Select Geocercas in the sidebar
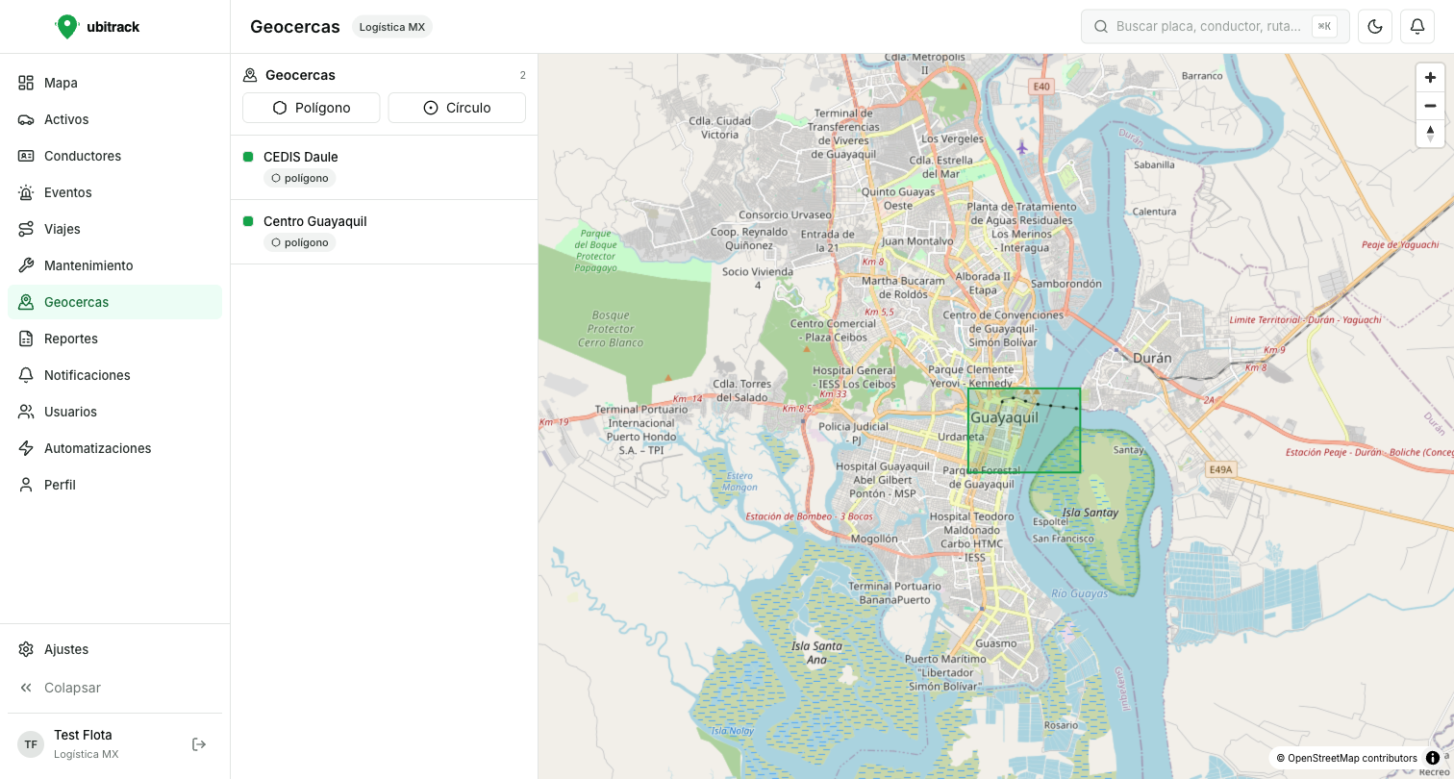This screenshot has width=1454, height=779. [x=114, y=302]
